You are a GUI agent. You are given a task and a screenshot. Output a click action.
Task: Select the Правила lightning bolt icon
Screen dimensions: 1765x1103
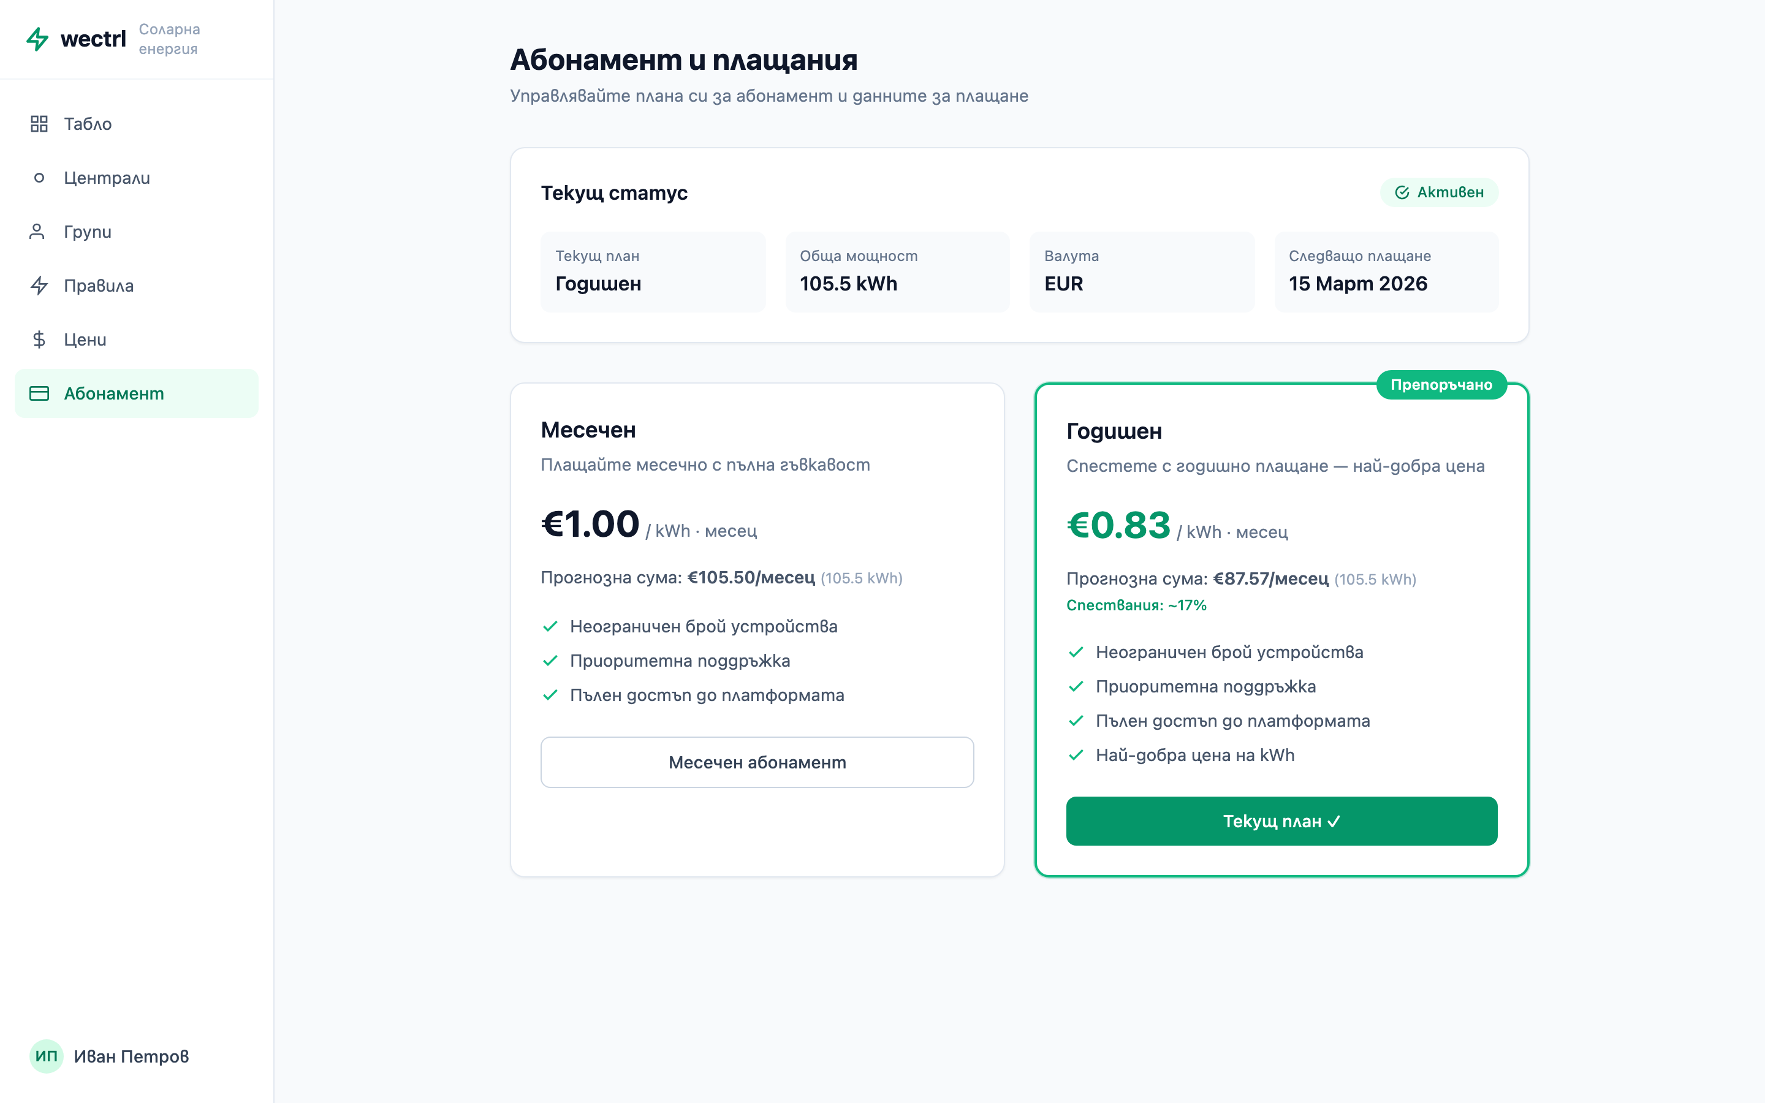click(39, 285)
